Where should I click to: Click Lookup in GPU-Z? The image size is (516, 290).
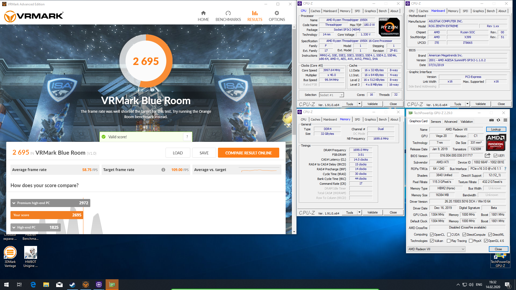(496, 129)
